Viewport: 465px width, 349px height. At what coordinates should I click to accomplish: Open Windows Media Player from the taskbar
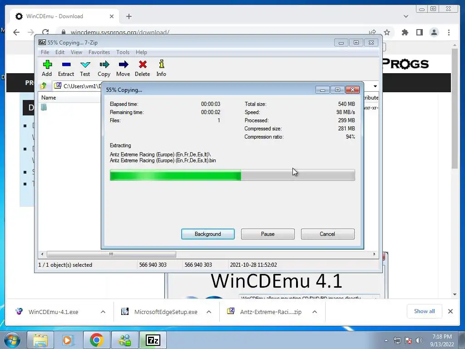pos(67,340)
